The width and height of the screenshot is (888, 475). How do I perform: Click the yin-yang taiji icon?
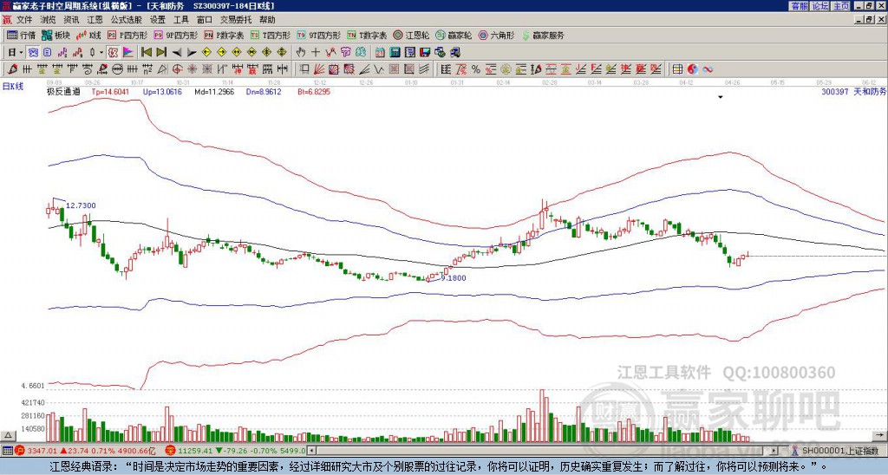692,69
